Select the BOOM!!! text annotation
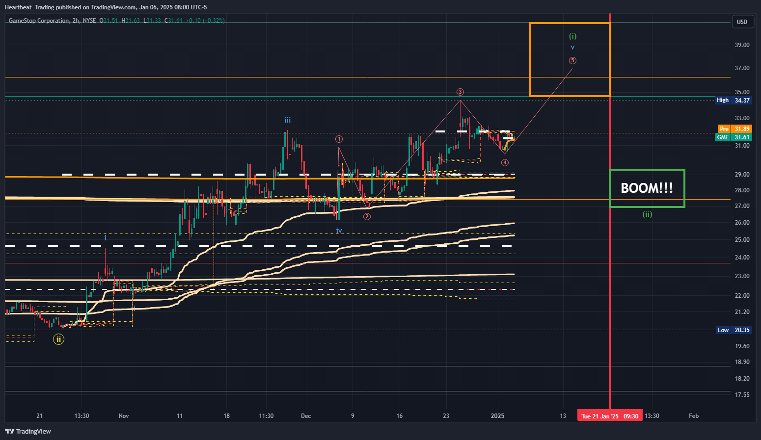The width and height of the screenshot is (761, 440). [x=647, y=188]
